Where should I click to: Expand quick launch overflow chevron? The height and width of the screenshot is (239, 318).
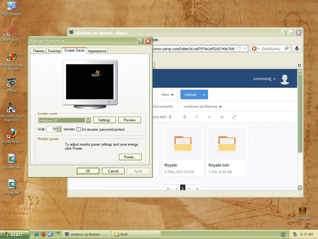point(58,233)
